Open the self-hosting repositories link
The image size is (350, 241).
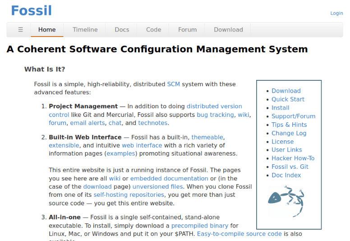point(129,195)
